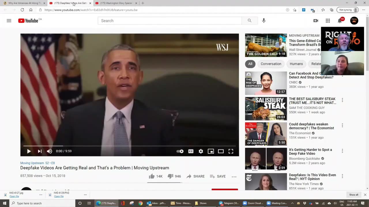Open the Salisbury Steak video thumbnail
This screenshot has height=207, width=369.
266,109
